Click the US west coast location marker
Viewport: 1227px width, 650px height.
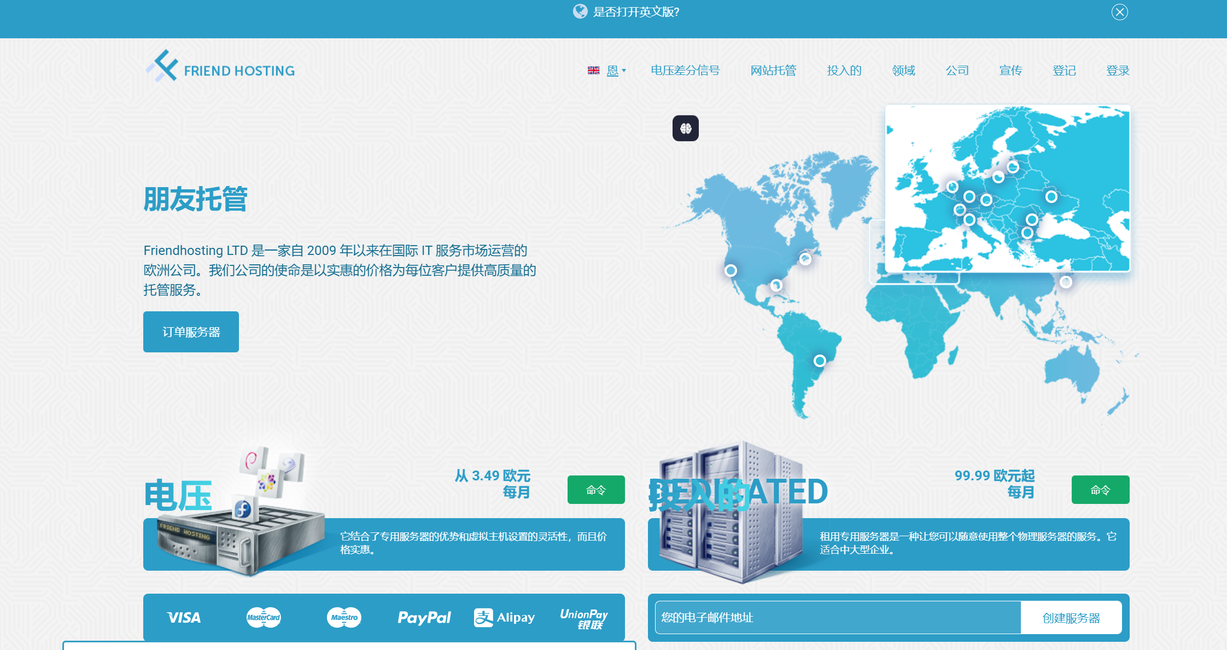731,270
